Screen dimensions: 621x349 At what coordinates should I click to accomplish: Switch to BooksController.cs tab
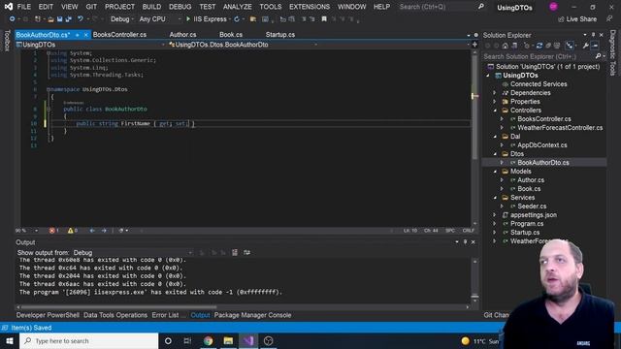(x=119, y=35)
